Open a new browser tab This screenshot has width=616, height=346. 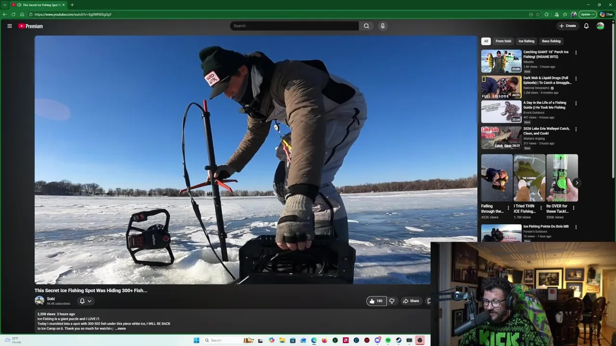(x=72, y=5)
